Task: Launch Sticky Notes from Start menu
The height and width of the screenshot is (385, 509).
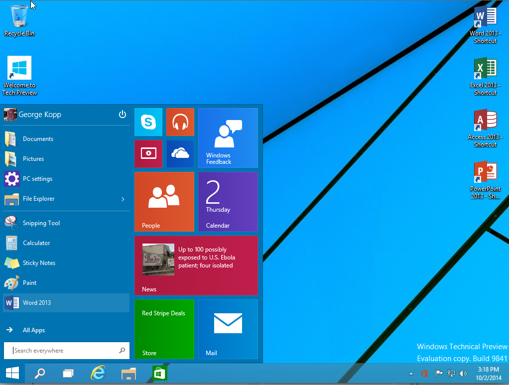Action: click(66, 263)
